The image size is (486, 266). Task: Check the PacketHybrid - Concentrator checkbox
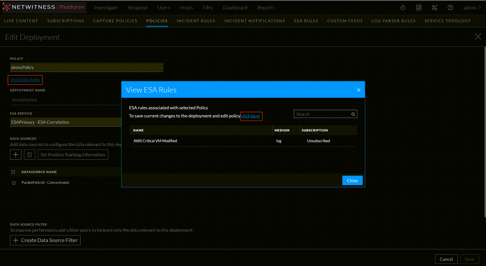[14, 183]
